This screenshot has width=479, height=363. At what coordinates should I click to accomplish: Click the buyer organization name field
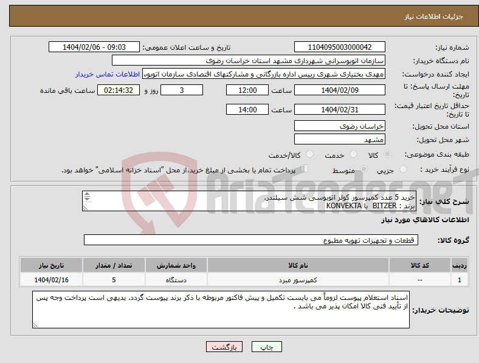pos(249,60)
